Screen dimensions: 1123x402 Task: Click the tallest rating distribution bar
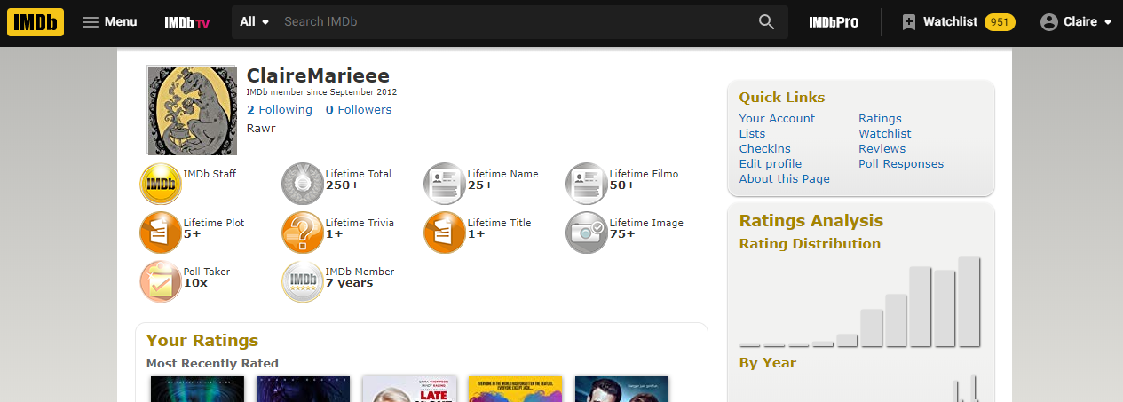969,302
